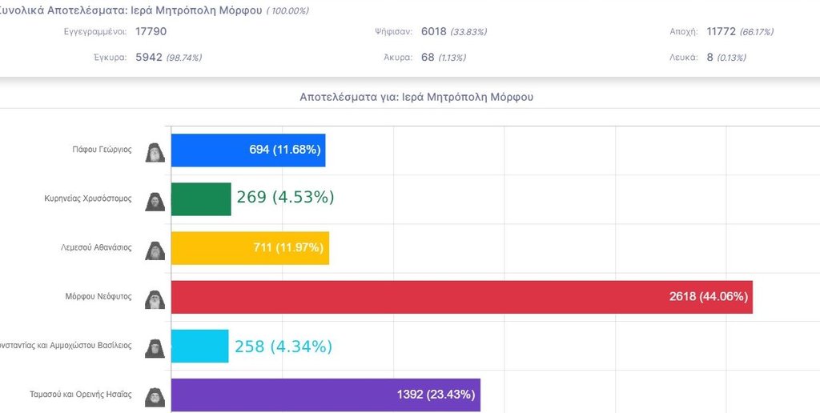Click the header Συνολικά Αποτελέσματα: Ιερά Μητρόπολη Μόρφου
Screen dimensions: 820x413
pyautogui.click(x=131, y=10)
